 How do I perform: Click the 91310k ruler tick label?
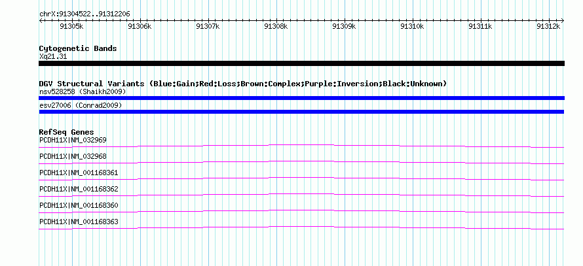point(412,26)
